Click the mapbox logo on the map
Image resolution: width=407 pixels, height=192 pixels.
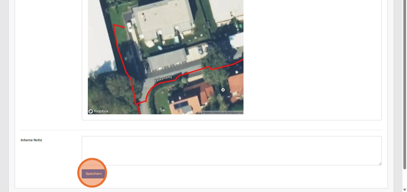98,111
